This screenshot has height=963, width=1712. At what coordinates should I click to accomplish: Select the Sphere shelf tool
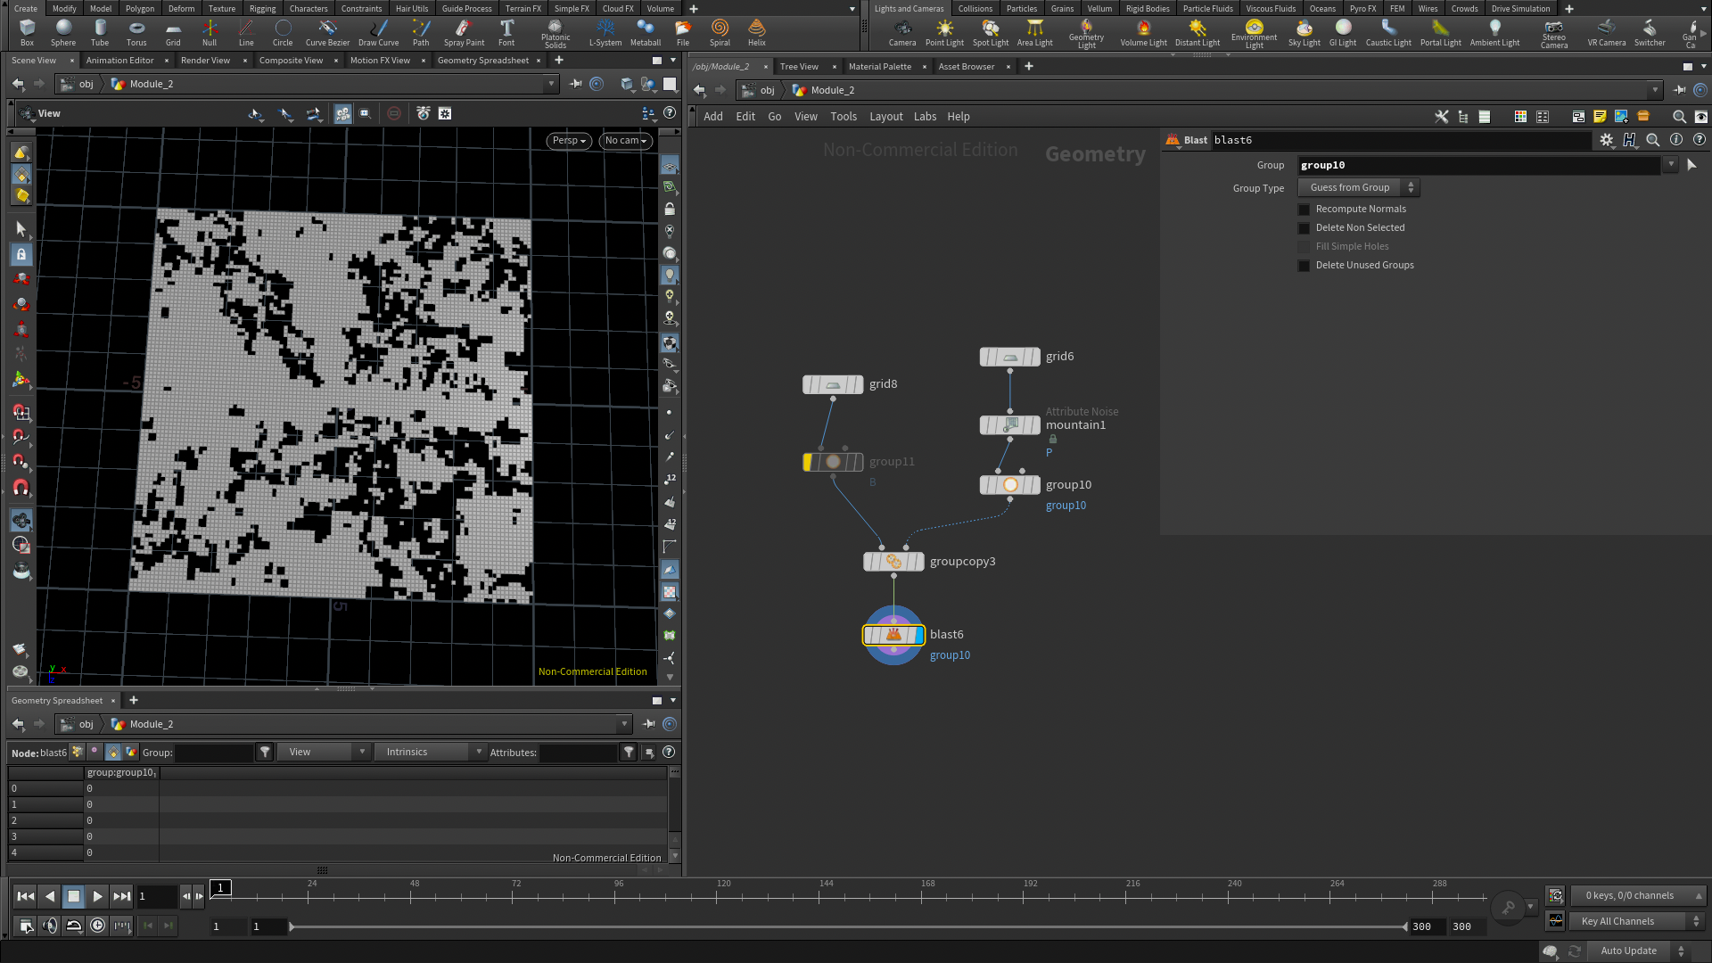click(63, 32)
